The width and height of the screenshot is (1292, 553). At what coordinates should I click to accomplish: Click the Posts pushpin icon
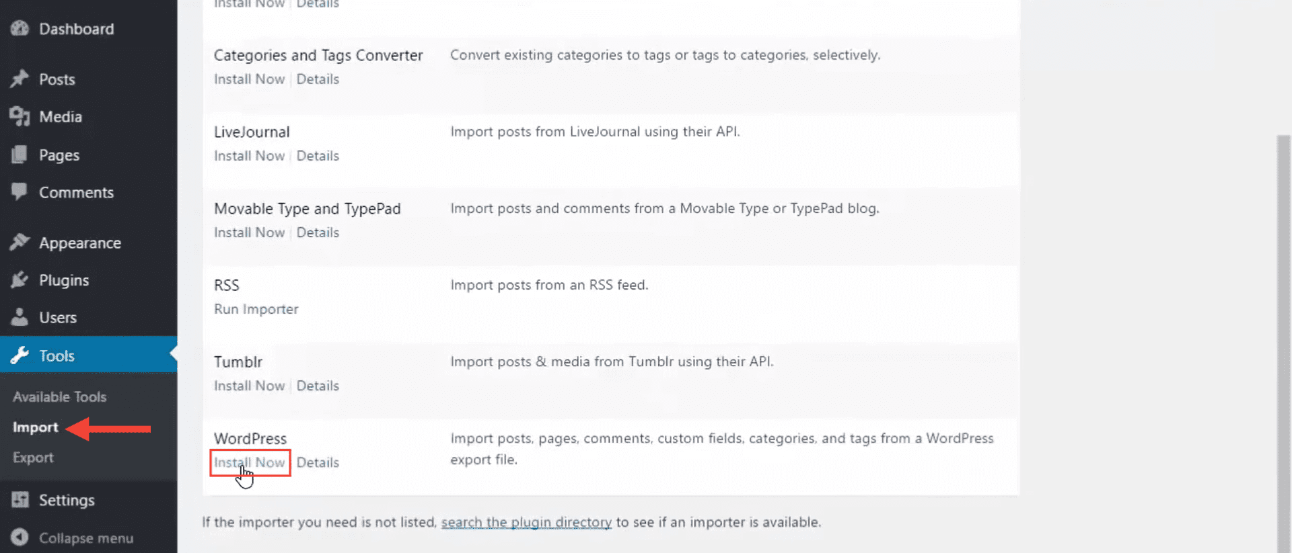click(x=20, y=79)
